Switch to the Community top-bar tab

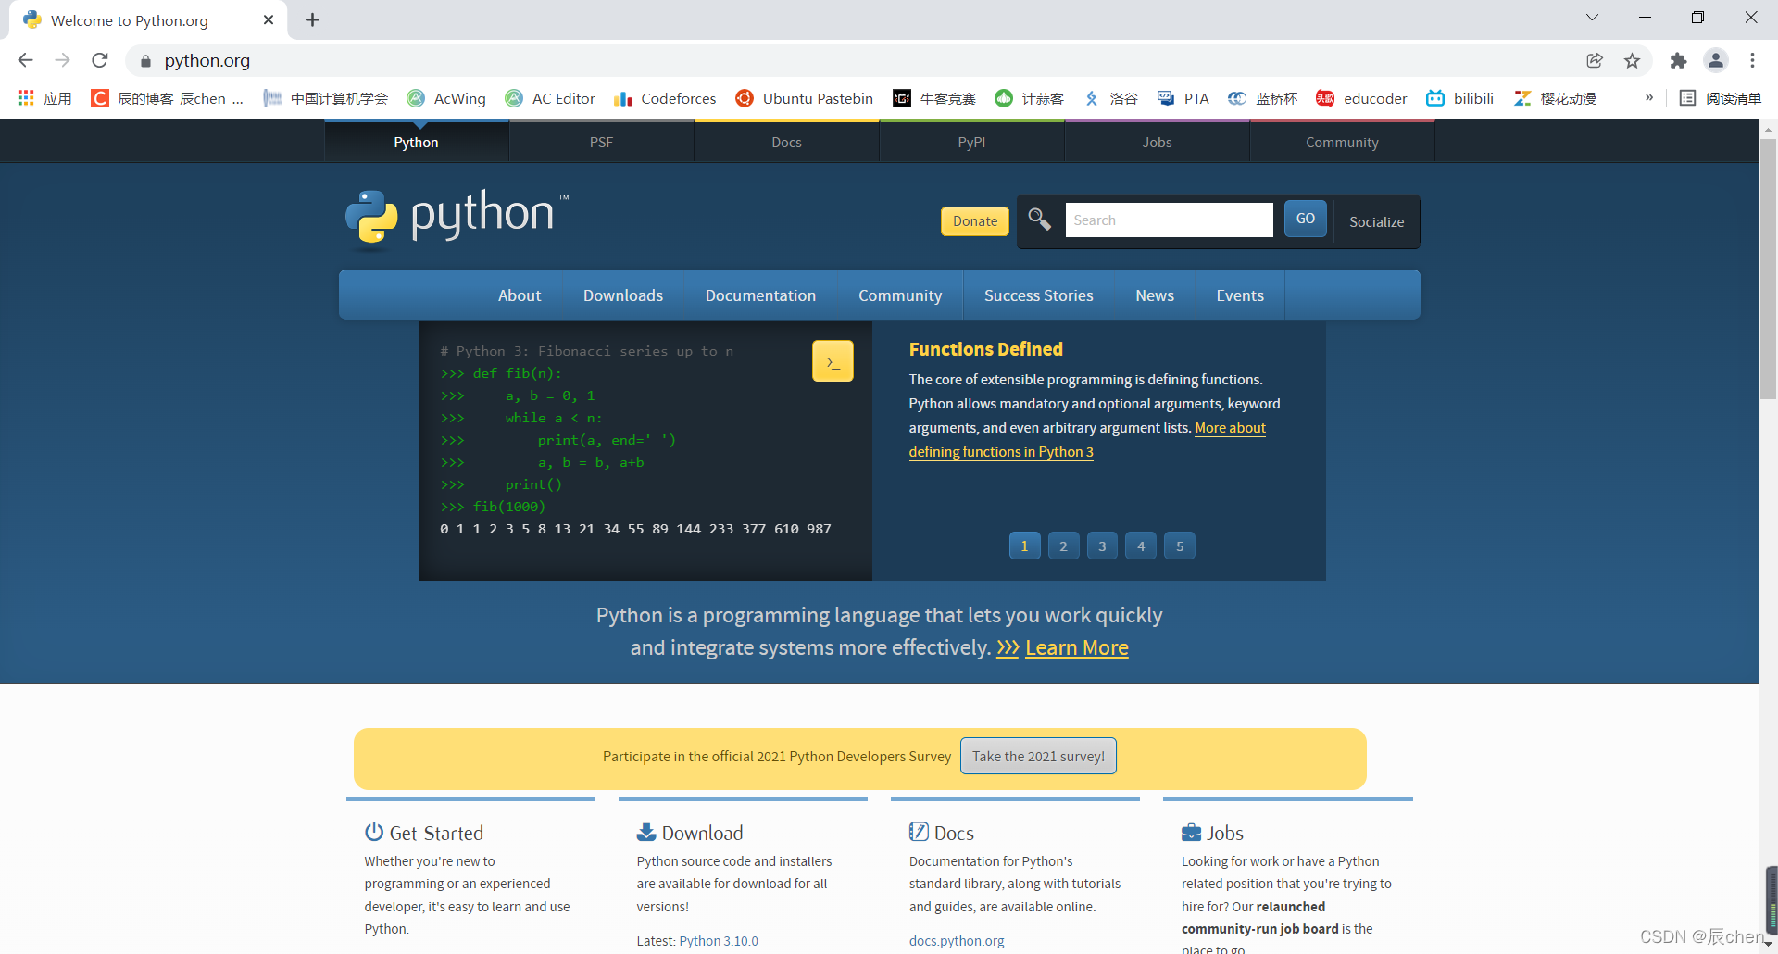point(1343,142)
